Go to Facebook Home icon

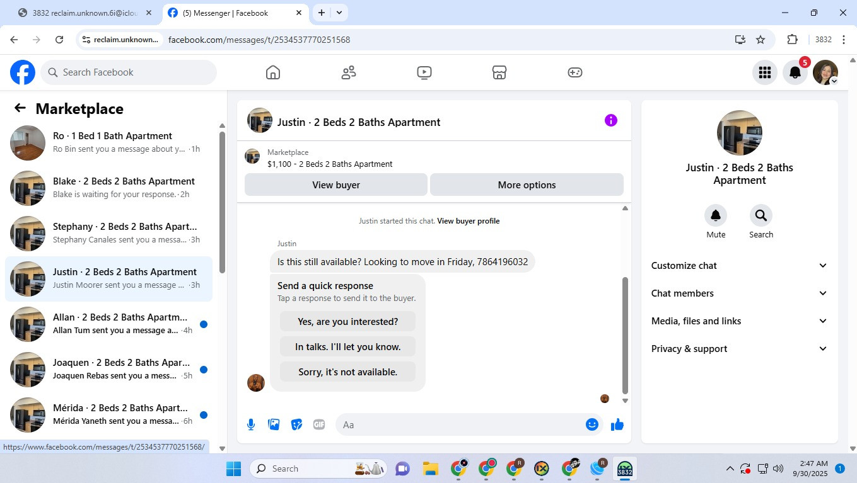coord(273,72)
